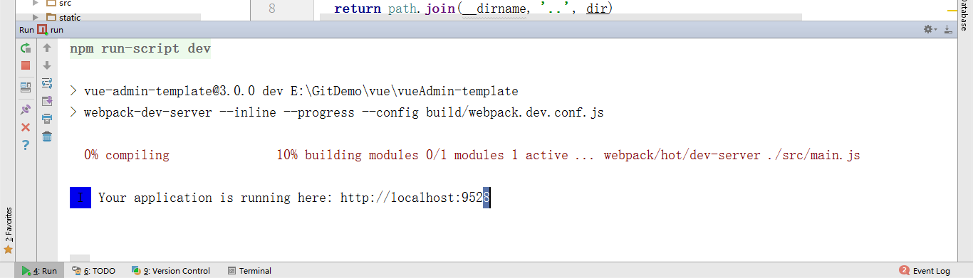Open the Terminal tool window
This screenshot has width=973, height=278.
[x=249, y=270]
